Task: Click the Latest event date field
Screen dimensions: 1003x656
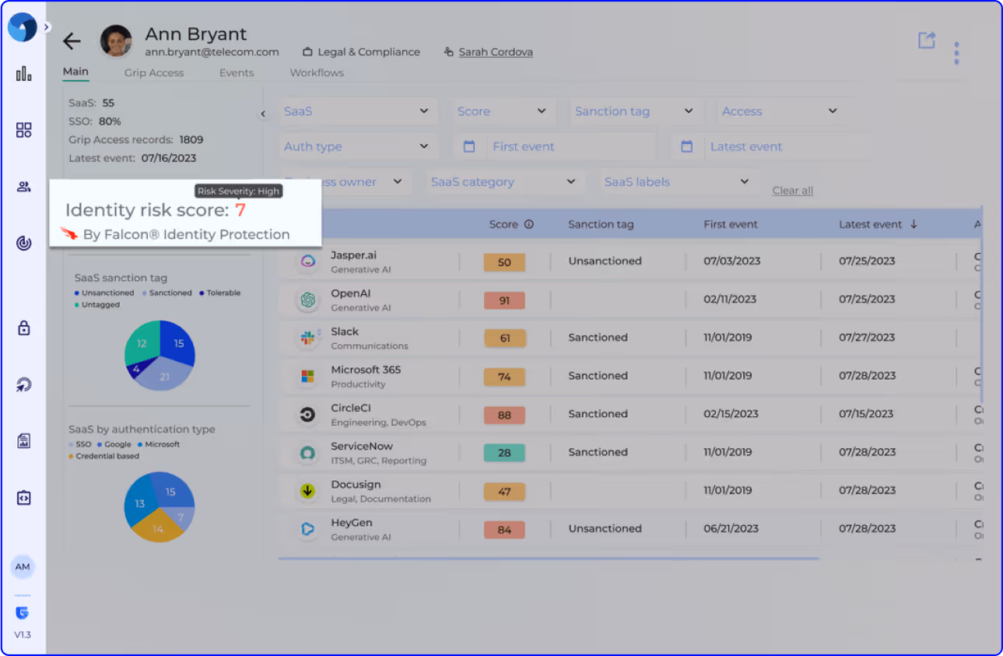Action: coord(786,146)
